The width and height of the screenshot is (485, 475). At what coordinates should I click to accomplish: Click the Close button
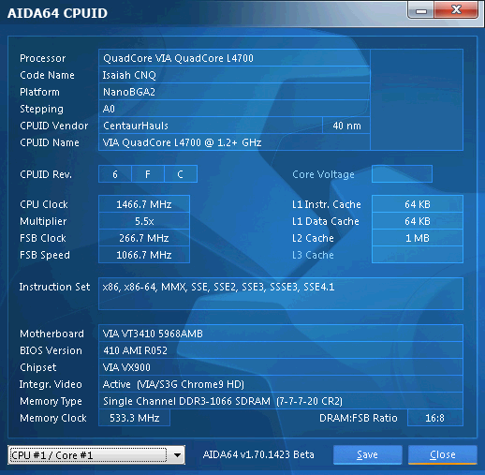[443, 454]
